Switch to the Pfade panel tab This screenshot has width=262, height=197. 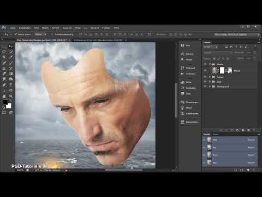click(216, 134)
